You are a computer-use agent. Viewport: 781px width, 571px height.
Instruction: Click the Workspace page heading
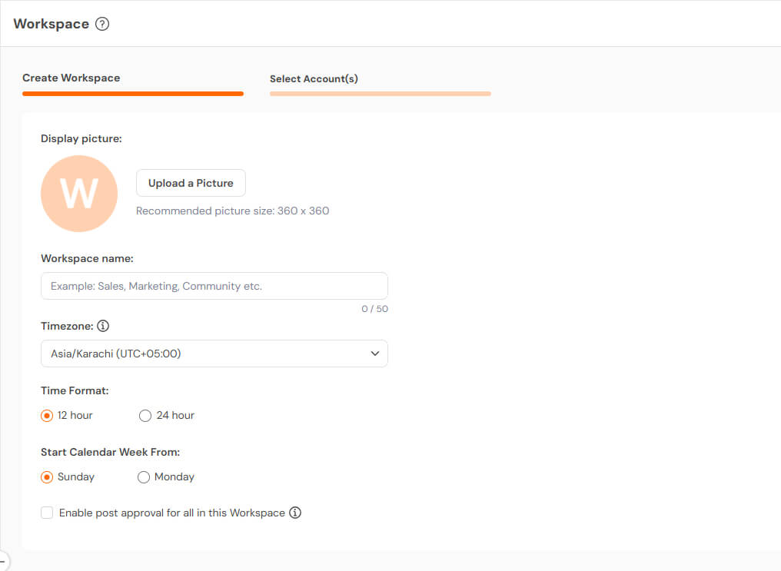(x=52, y=24)
